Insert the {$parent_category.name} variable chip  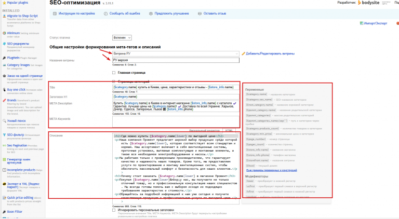pyautogui.click(x=261, y=110)
